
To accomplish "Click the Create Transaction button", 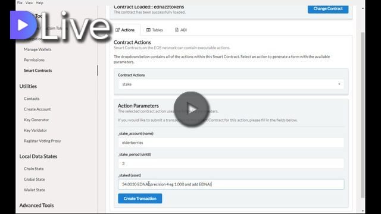I will tap(140, 199).
